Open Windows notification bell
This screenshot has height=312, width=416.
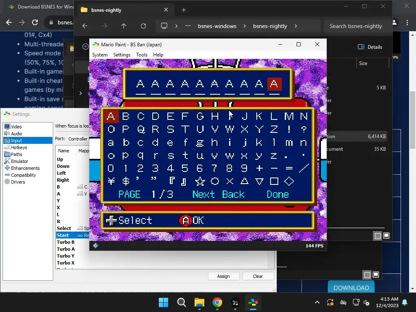click(405, 302)
